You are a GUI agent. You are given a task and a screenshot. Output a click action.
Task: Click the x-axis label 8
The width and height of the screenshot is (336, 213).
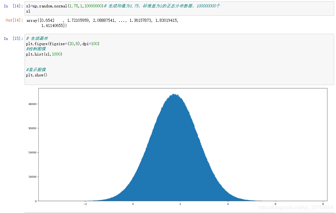click(323, 204)
